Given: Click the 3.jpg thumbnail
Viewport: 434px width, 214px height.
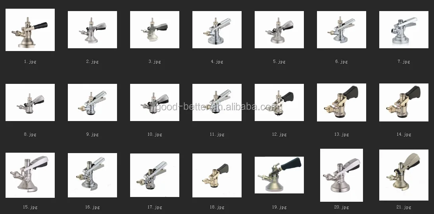Looking at the screenshot, I should [155, 30].
